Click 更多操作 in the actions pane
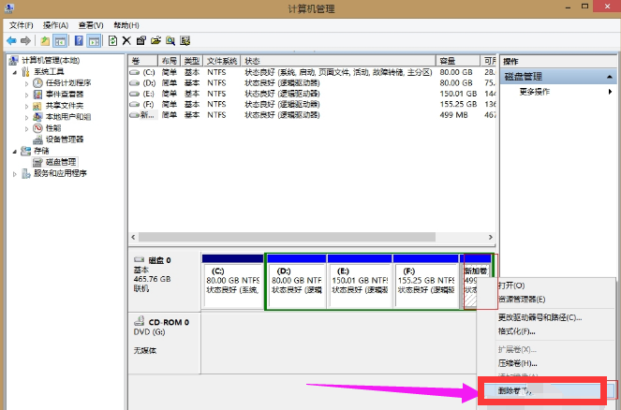This screenshot has width=621, height=410. click(x=535, y=92)
